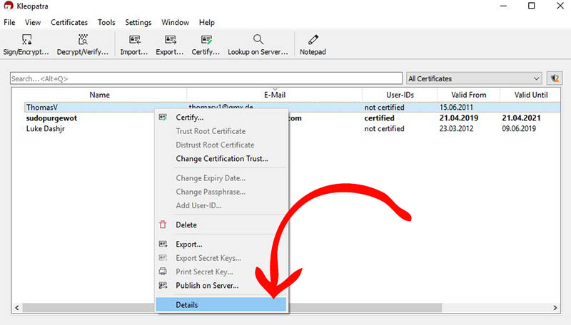Click the trash icon beside Delete
Screen dimensions: 571x325
click(163, 225)
